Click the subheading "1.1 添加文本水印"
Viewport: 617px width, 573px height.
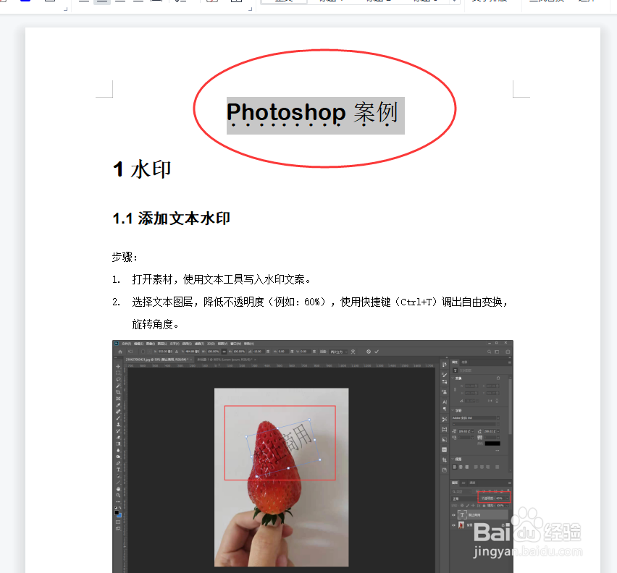point(171,218)
